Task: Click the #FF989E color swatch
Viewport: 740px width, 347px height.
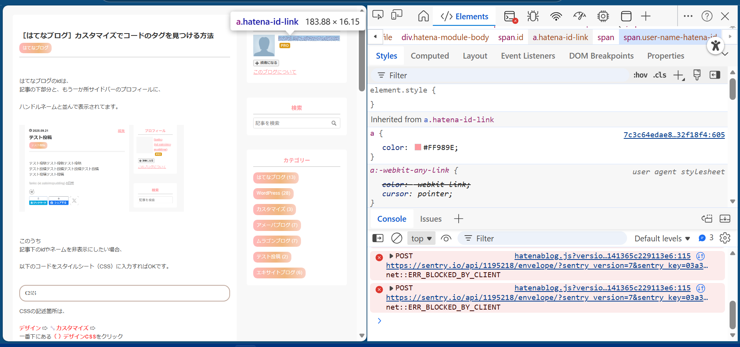Action: 418,147
